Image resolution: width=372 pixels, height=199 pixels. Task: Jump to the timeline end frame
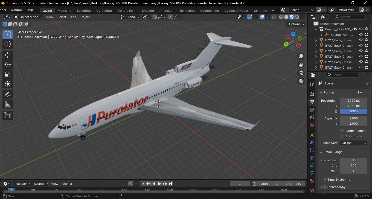(170, 184)
